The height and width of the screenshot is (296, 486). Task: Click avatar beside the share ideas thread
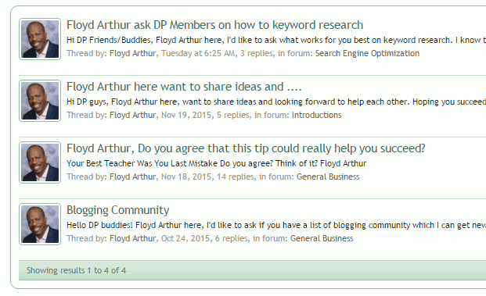point(40,101)
